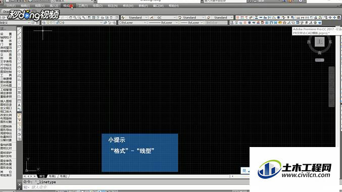342x192 pixels.
Task: Click the Insert Block tool icon
Action: point(19,76)
